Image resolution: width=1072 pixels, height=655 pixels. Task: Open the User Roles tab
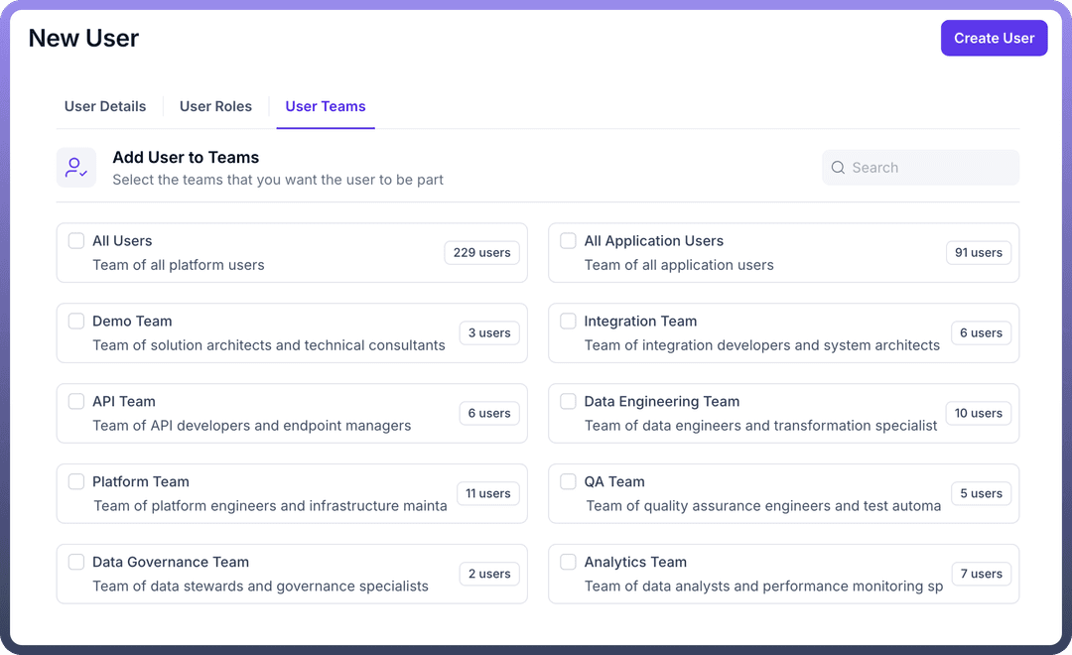215,106
